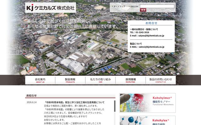The width and height of the screenshot is (201, 125).
Task: Open 製品のお問い合わせ CONTACT US menu
Action: click(160, 80)
